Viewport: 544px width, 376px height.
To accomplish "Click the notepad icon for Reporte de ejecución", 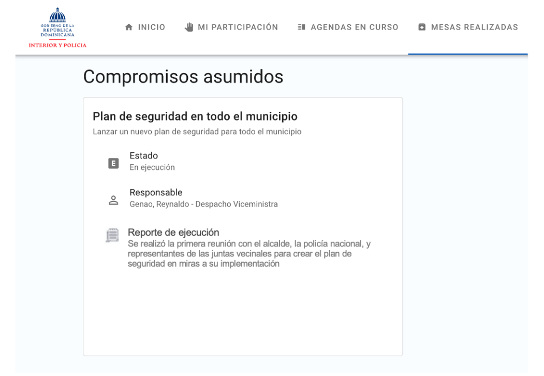I will pyautogui.click(x=112, y=236).
